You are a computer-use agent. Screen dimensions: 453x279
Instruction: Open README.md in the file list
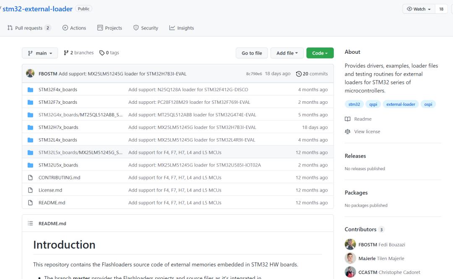pos(52,203)
